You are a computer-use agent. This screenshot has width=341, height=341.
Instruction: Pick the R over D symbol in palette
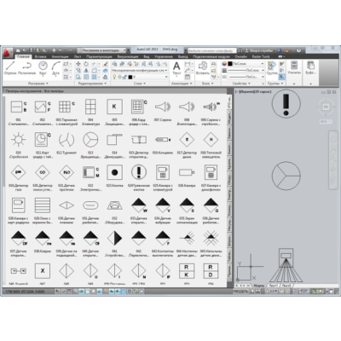[x=211, y=271]
